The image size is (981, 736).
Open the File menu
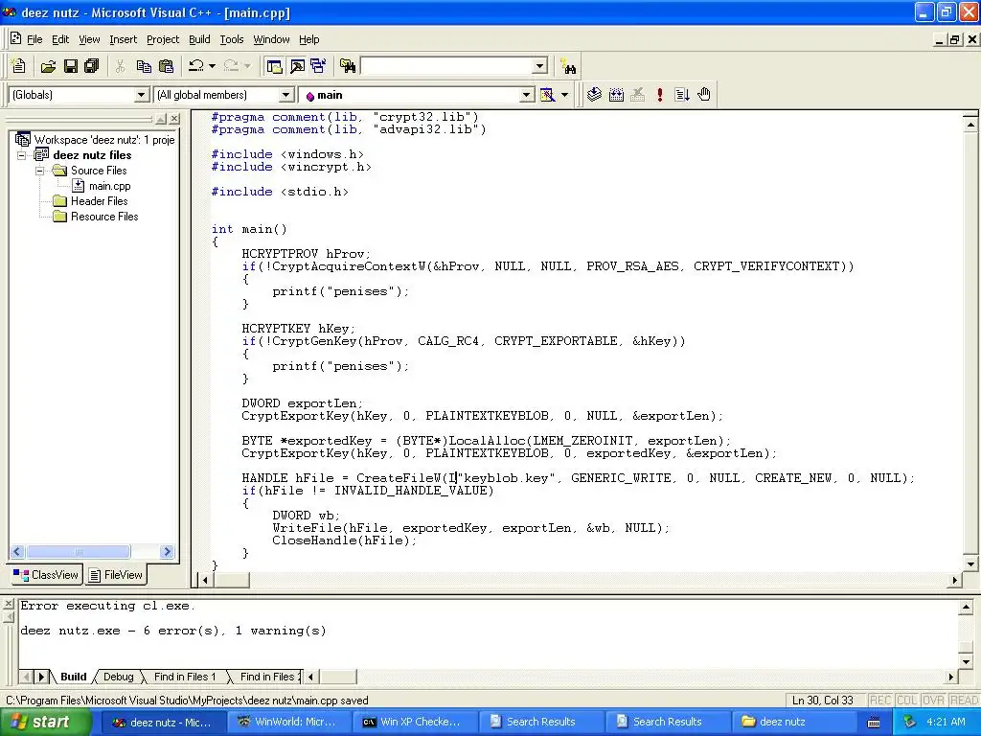[x=34, y=39]
